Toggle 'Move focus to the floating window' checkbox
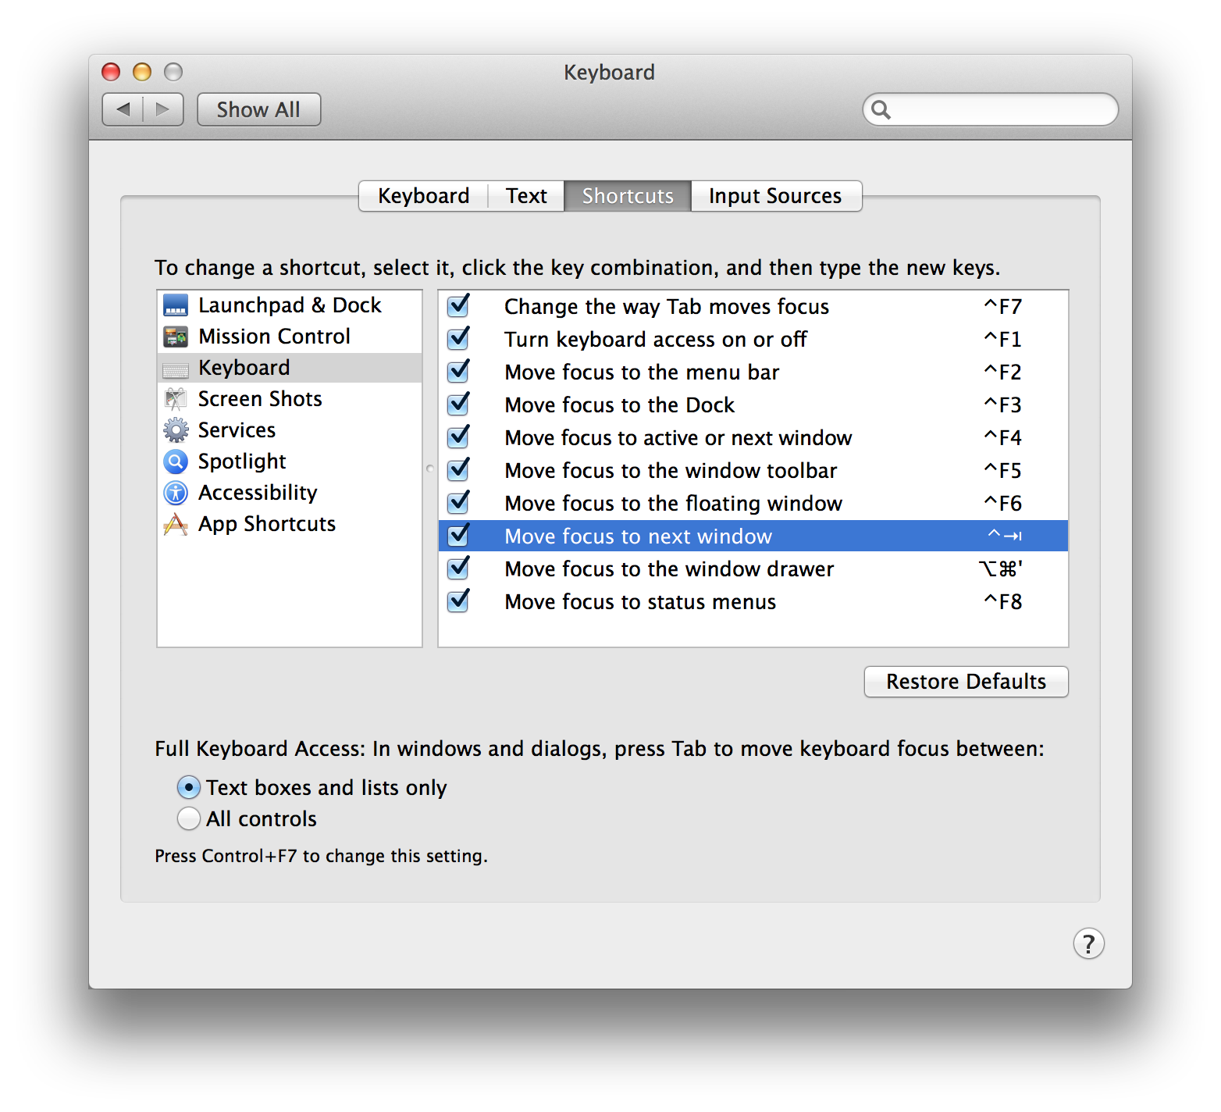This screenshot has height=1112, width=1221. coord(459,502)
